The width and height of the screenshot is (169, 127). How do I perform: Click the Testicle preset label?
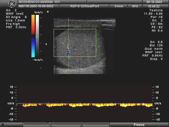pyautogui.click(x=156, y=10)
